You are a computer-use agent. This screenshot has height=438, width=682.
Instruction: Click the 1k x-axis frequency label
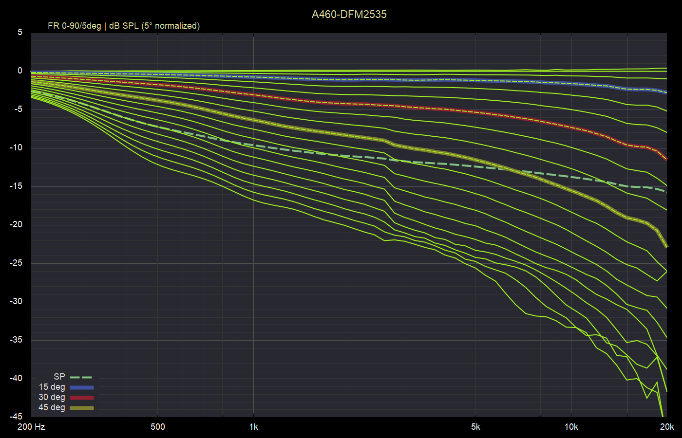pos(254,427)
